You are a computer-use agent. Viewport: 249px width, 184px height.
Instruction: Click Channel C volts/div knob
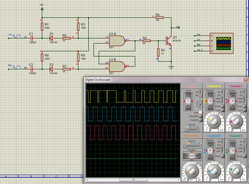tap(236, 121)
